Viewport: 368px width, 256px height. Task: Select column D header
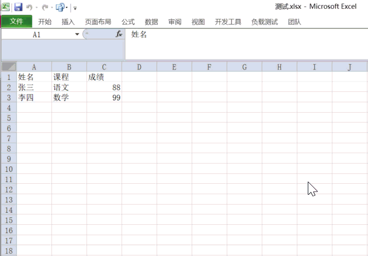pyautogui.click(x=139, y=67)
